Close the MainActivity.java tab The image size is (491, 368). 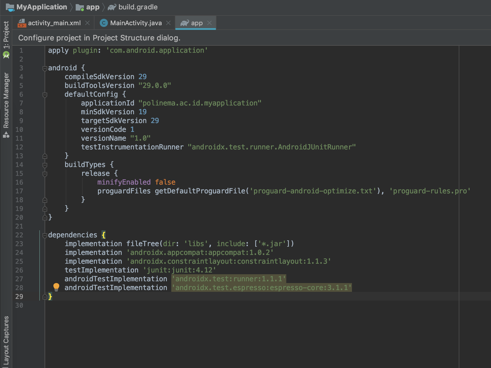168,23
